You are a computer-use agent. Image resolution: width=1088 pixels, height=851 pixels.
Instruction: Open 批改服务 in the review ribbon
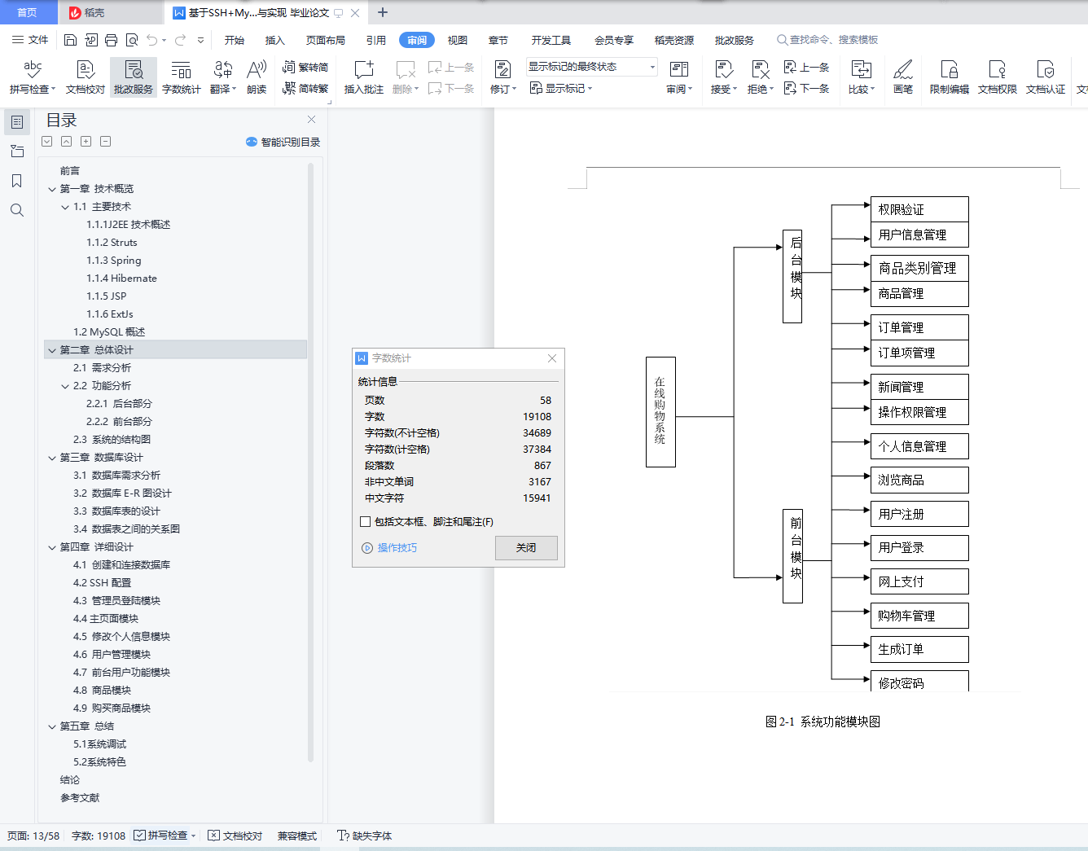134,77
